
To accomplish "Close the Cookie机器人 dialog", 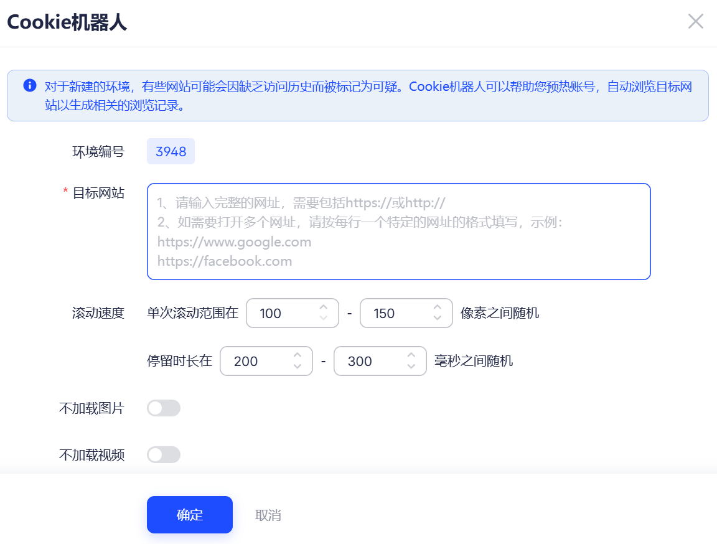I will click(x=695, y=21).
